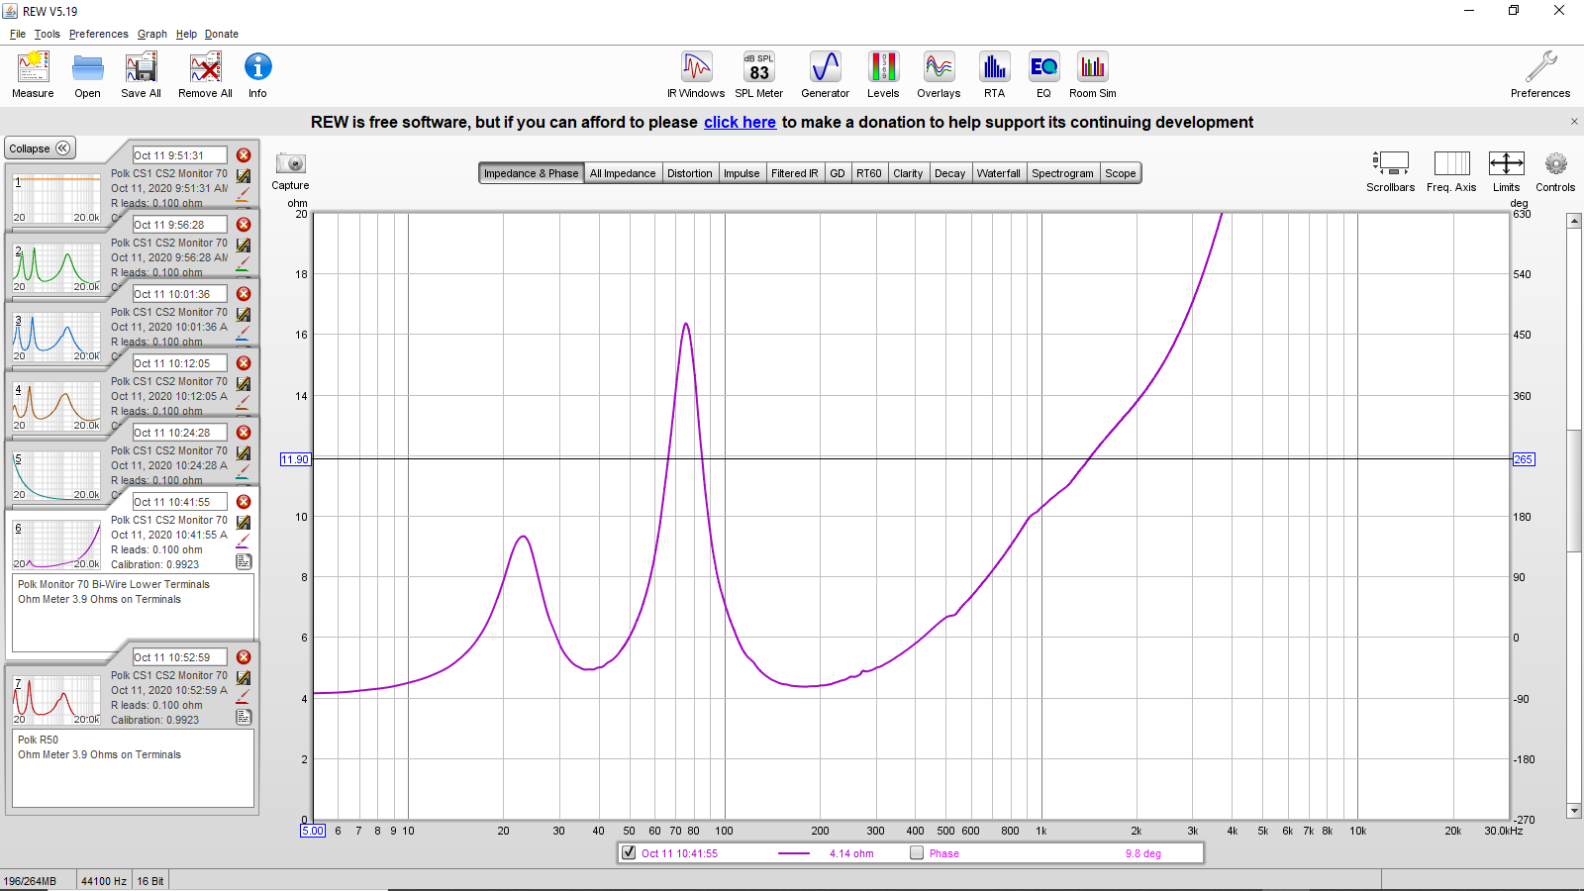Uncheck the Oct 11 10:41:55 trace checkbox
Viewport: 1584px width, 891px height.
[x=629, y=852]
